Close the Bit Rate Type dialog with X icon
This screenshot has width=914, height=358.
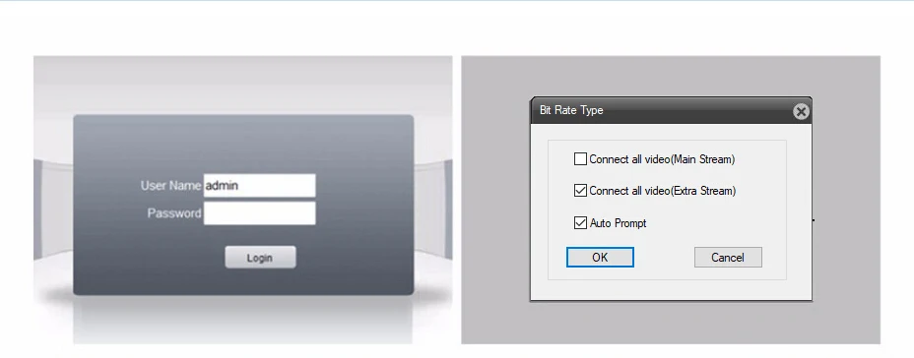click(x=801, y=111)
